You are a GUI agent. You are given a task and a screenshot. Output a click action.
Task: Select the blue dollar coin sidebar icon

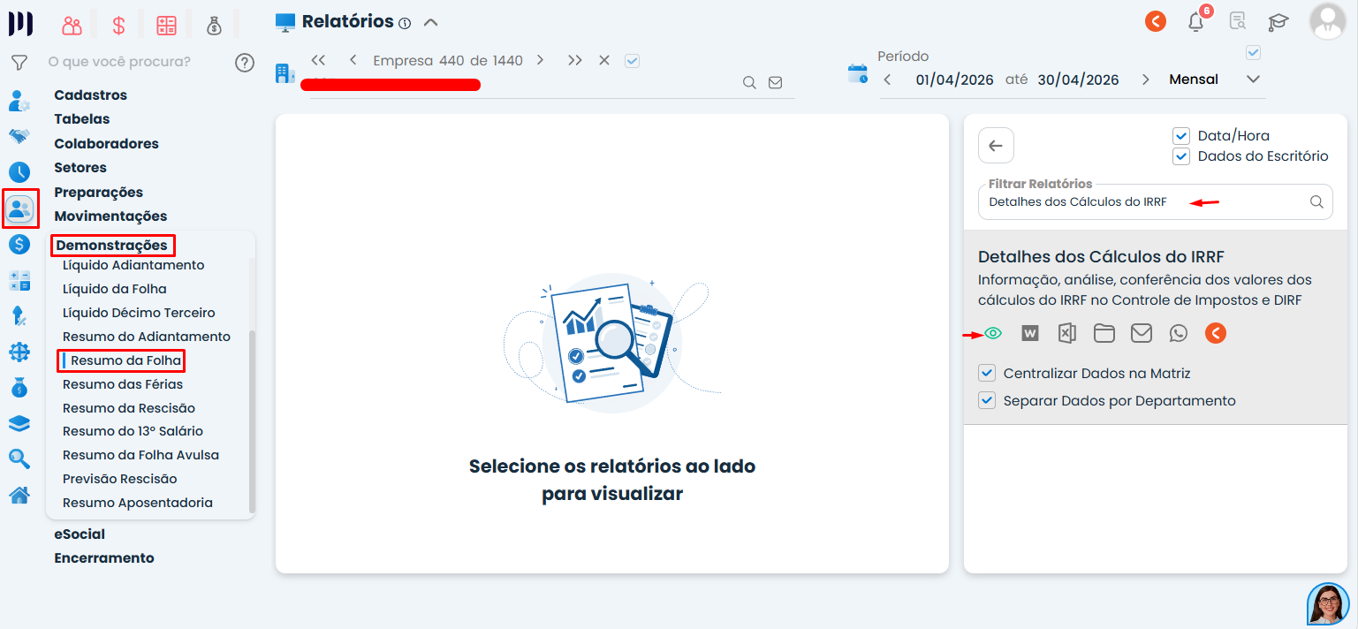(x=19, y=245)
